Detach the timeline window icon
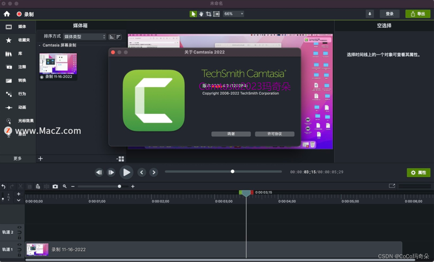 pos(392,186)
